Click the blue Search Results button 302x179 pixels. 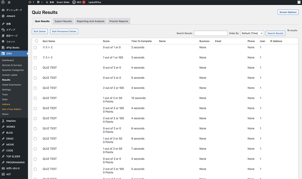275,33
